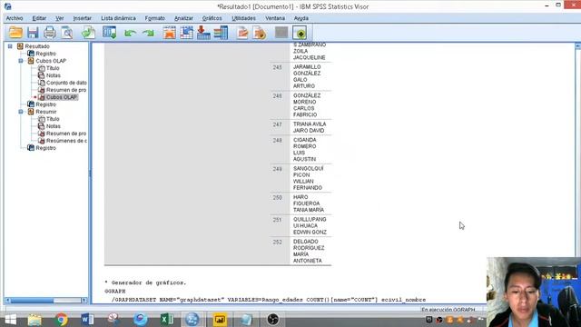581x327 pixels.
Task: Undo the last action with the left green arrow
Action: point(130,33)
